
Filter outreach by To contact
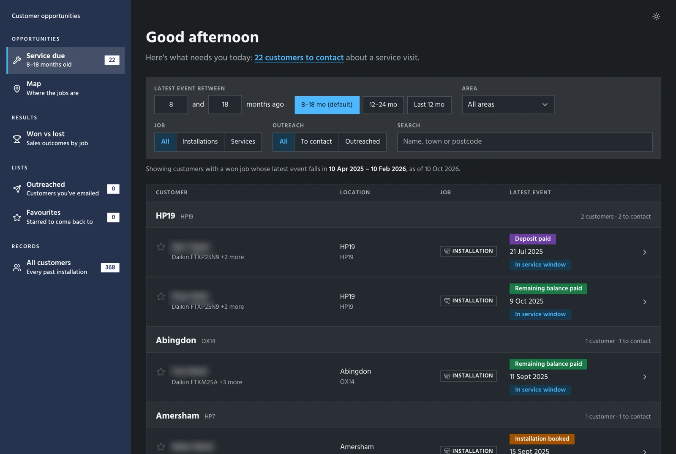tap(316, 141)
